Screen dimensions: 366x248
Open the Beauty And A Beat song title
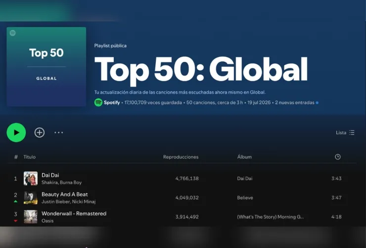(65, 194)
